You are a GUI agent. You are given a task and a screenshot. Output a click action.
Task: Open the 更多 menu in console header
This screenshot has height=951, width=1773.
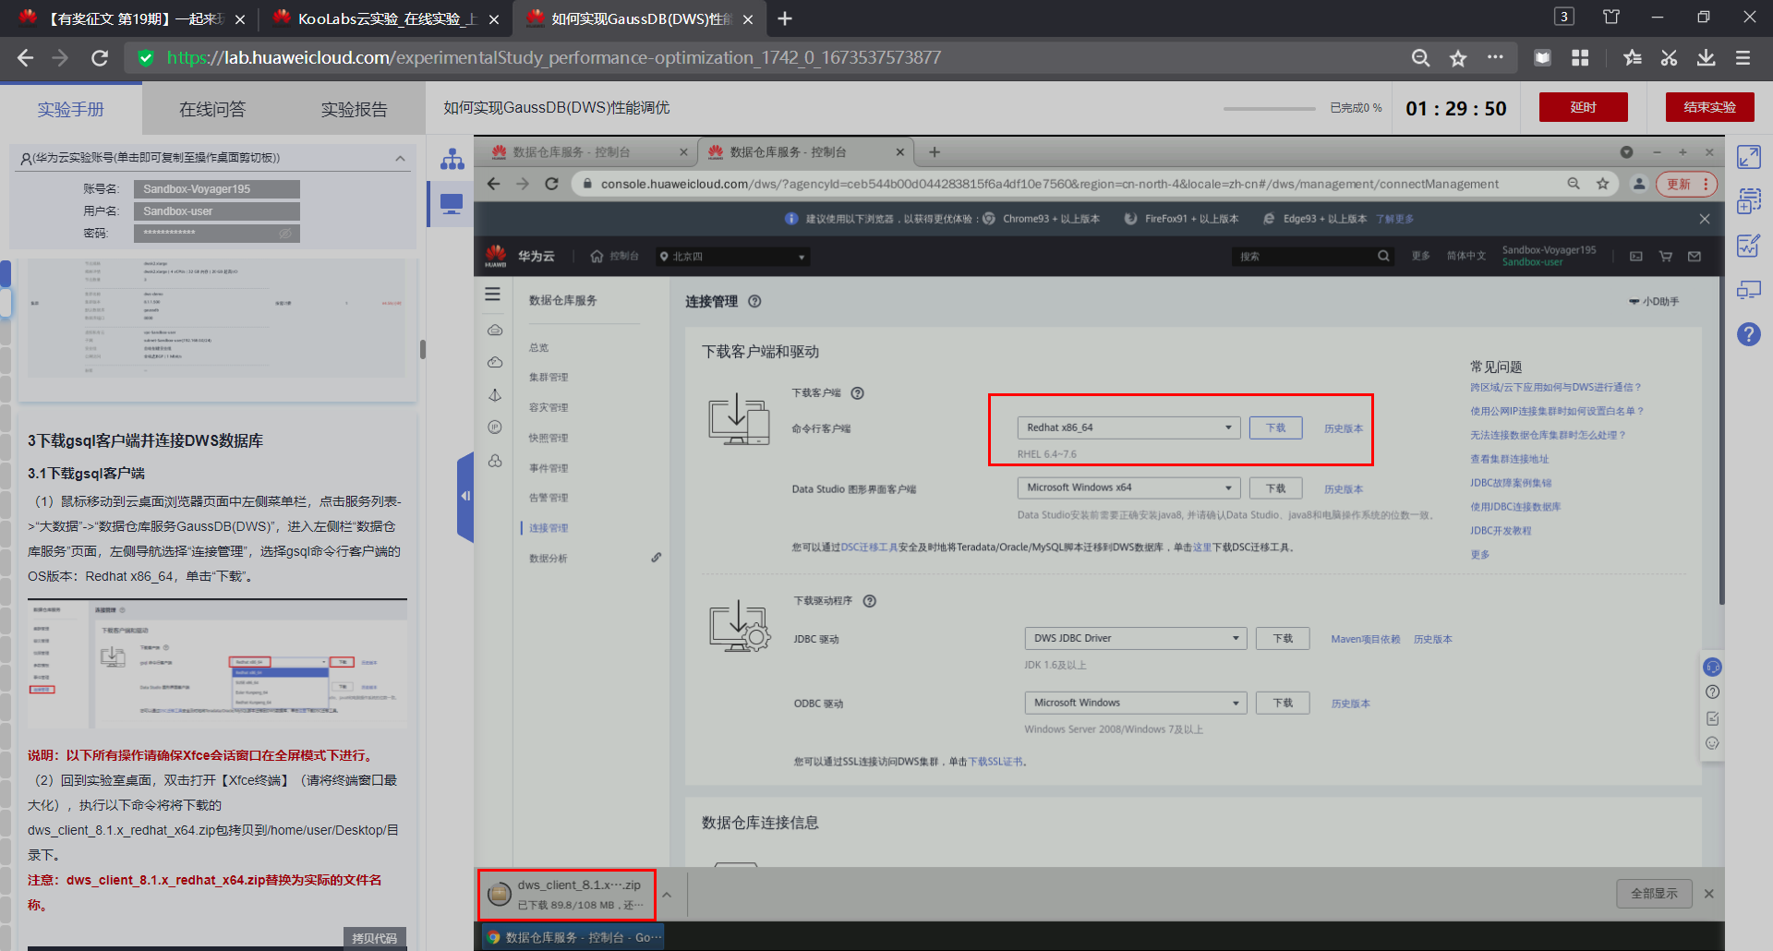pos(1420,256)
